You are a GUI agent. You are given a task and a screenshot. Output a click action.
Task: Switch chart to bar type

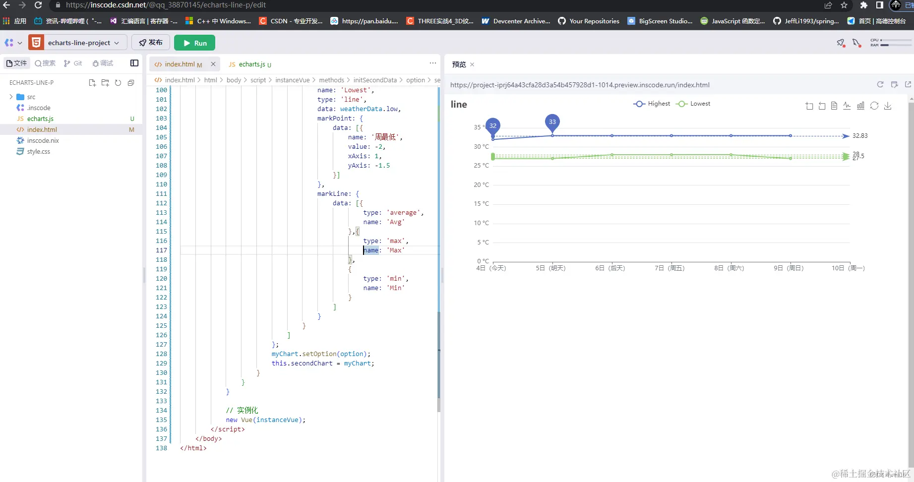pyautogui.click(x=860, y=106)
